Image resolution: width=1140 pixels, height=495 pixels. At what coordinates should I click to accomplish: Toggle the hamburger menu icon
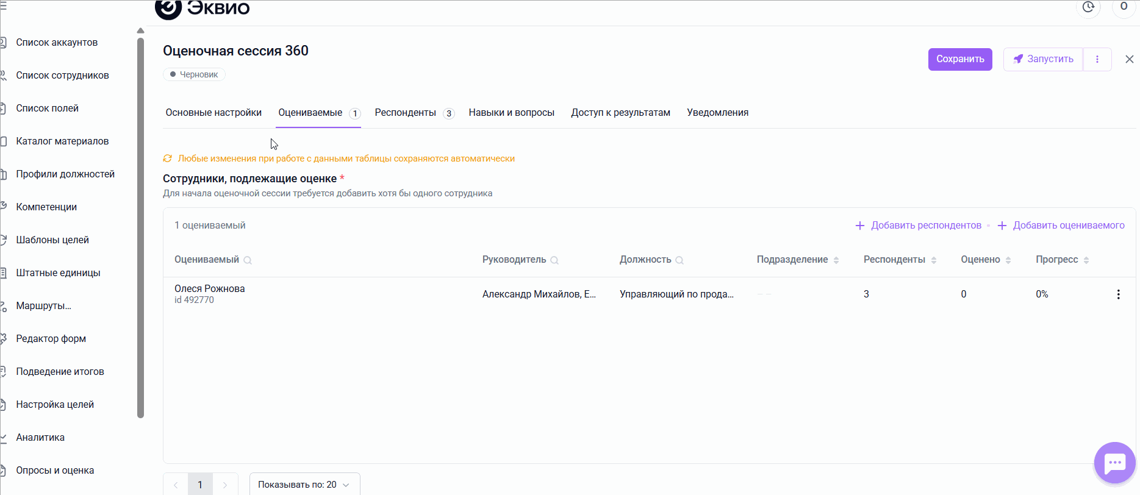tap(4, 5)
